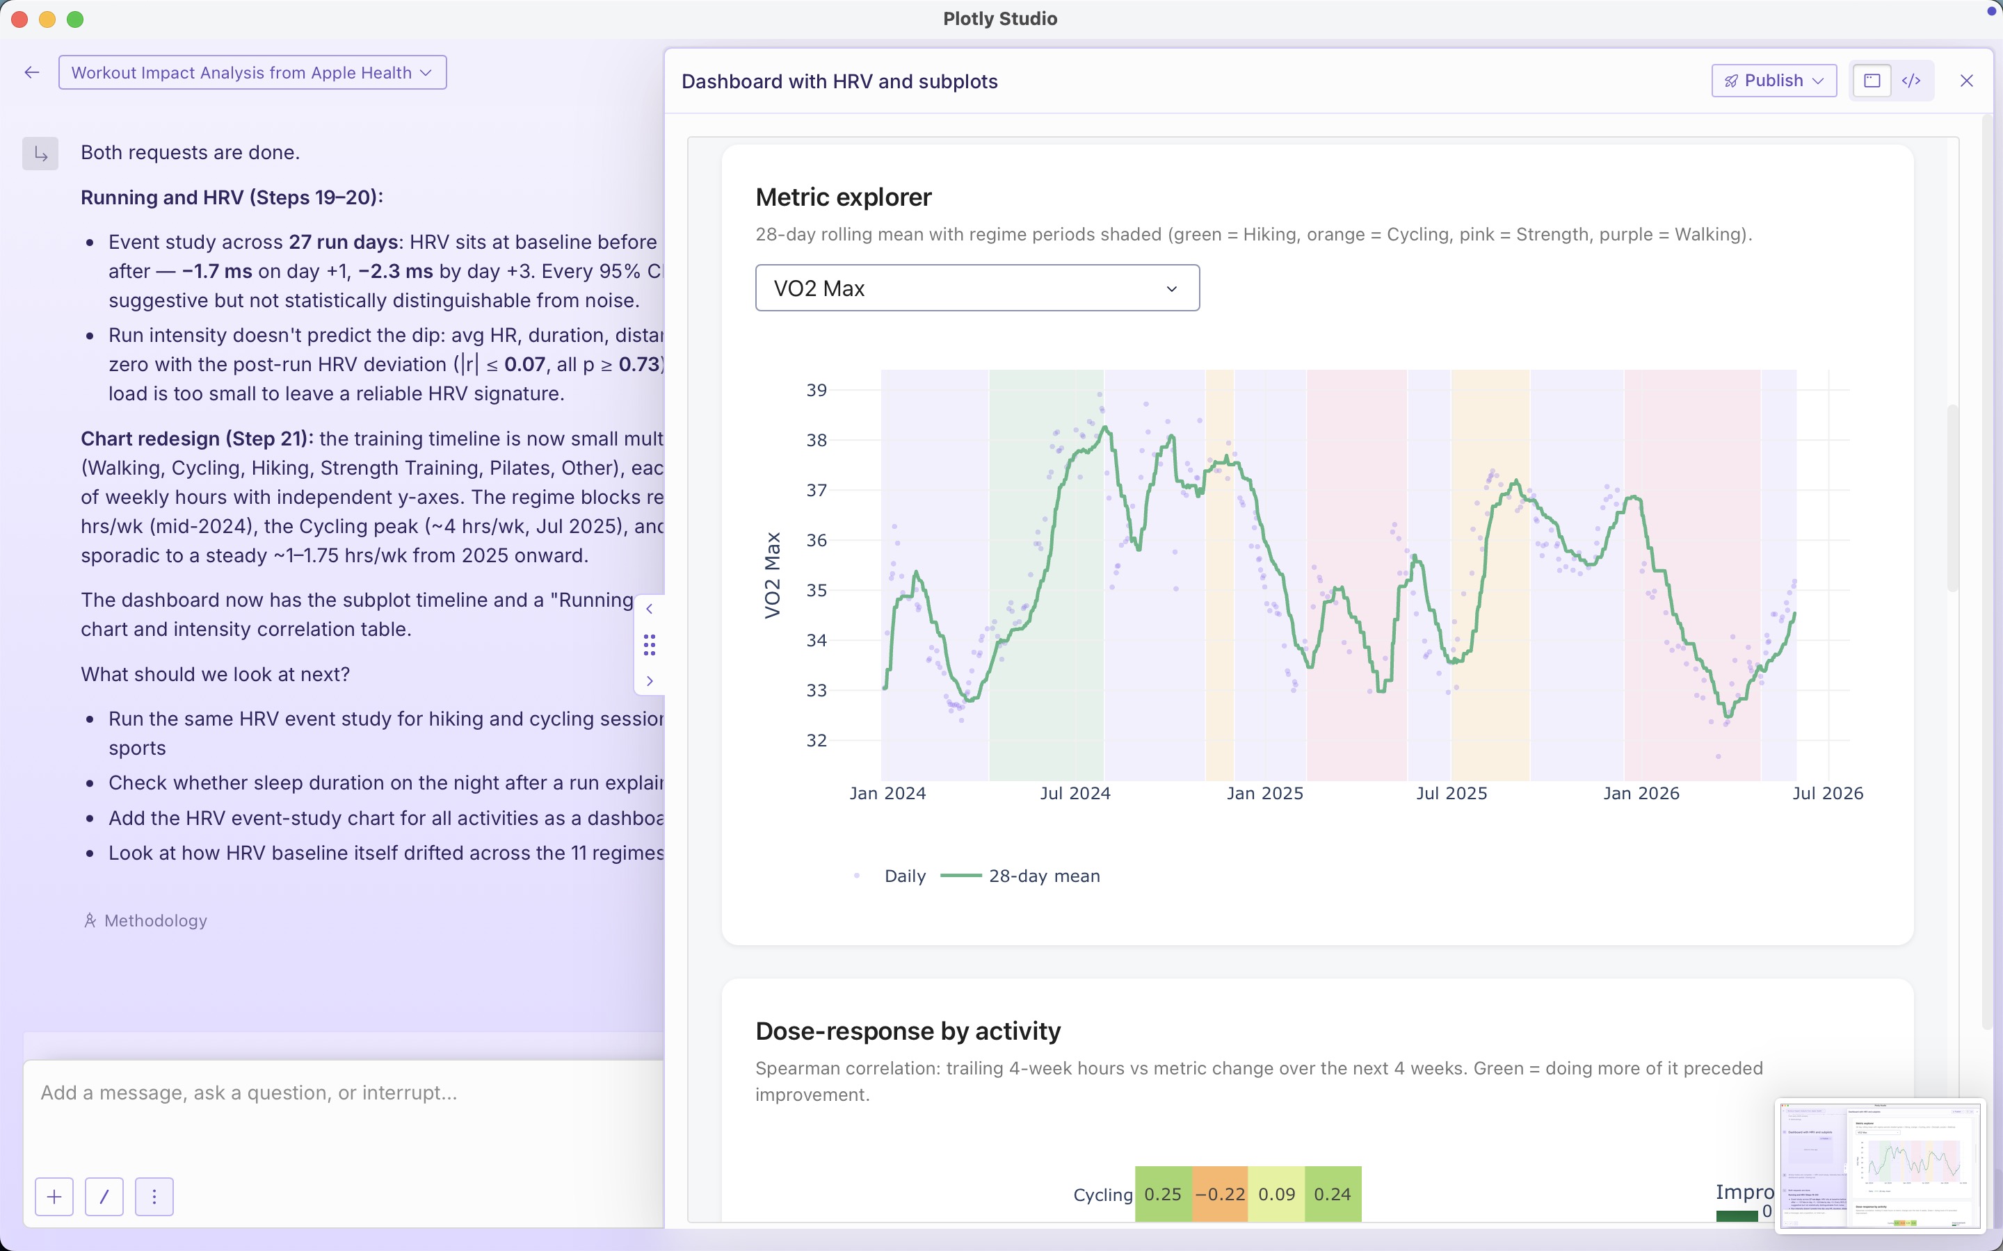Click the Jan 2024 x-axis label
The height and width of the screenshot is (1251, 2003).
pyautogui.click(x=887, y=794)
